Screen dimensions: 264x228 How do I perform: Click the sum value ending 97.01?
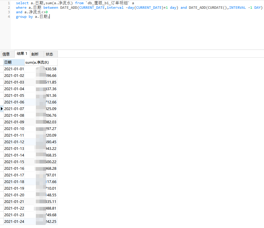tap(41, 175)
